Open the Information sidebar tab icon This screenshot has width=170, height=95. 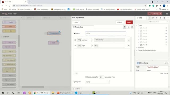[x=149, y=18]
